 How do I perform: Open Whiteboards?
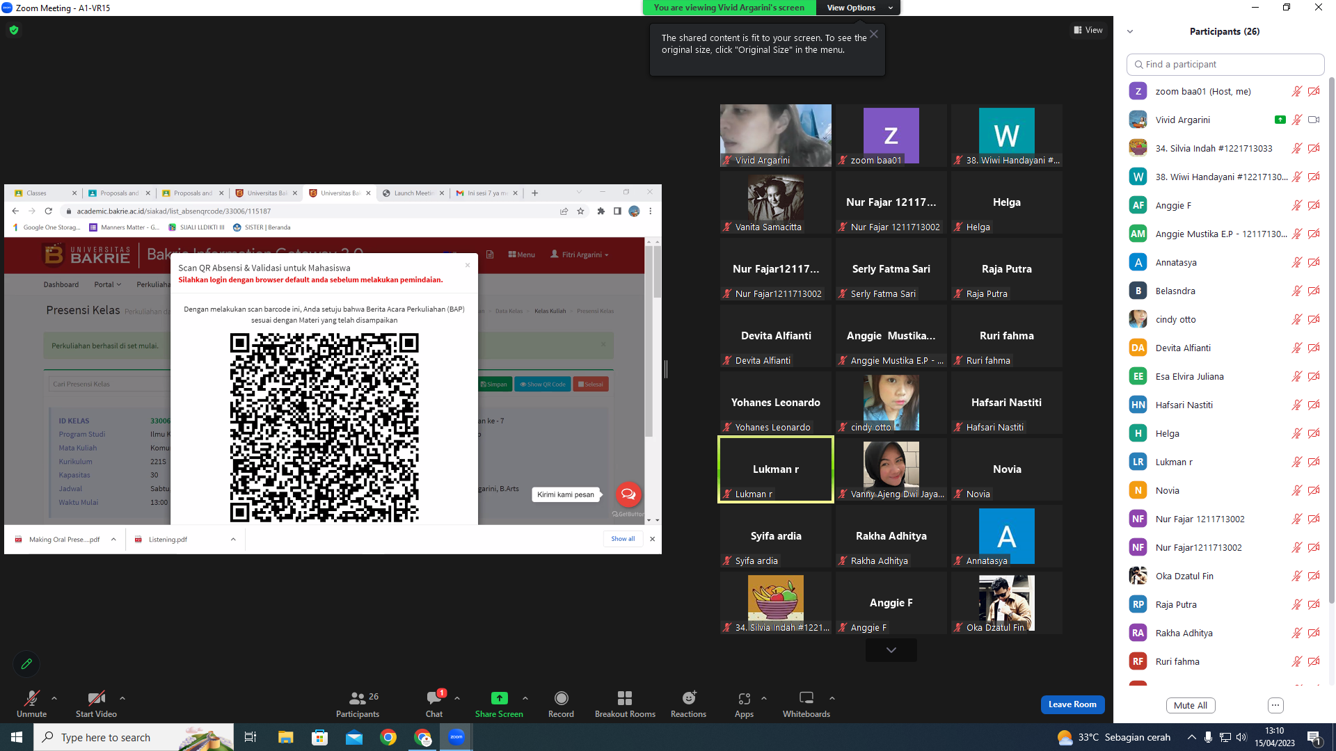coord(806,704)
